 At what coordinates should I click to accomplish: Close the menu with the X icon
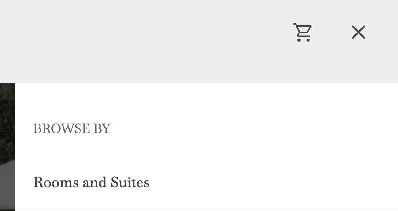358,32
